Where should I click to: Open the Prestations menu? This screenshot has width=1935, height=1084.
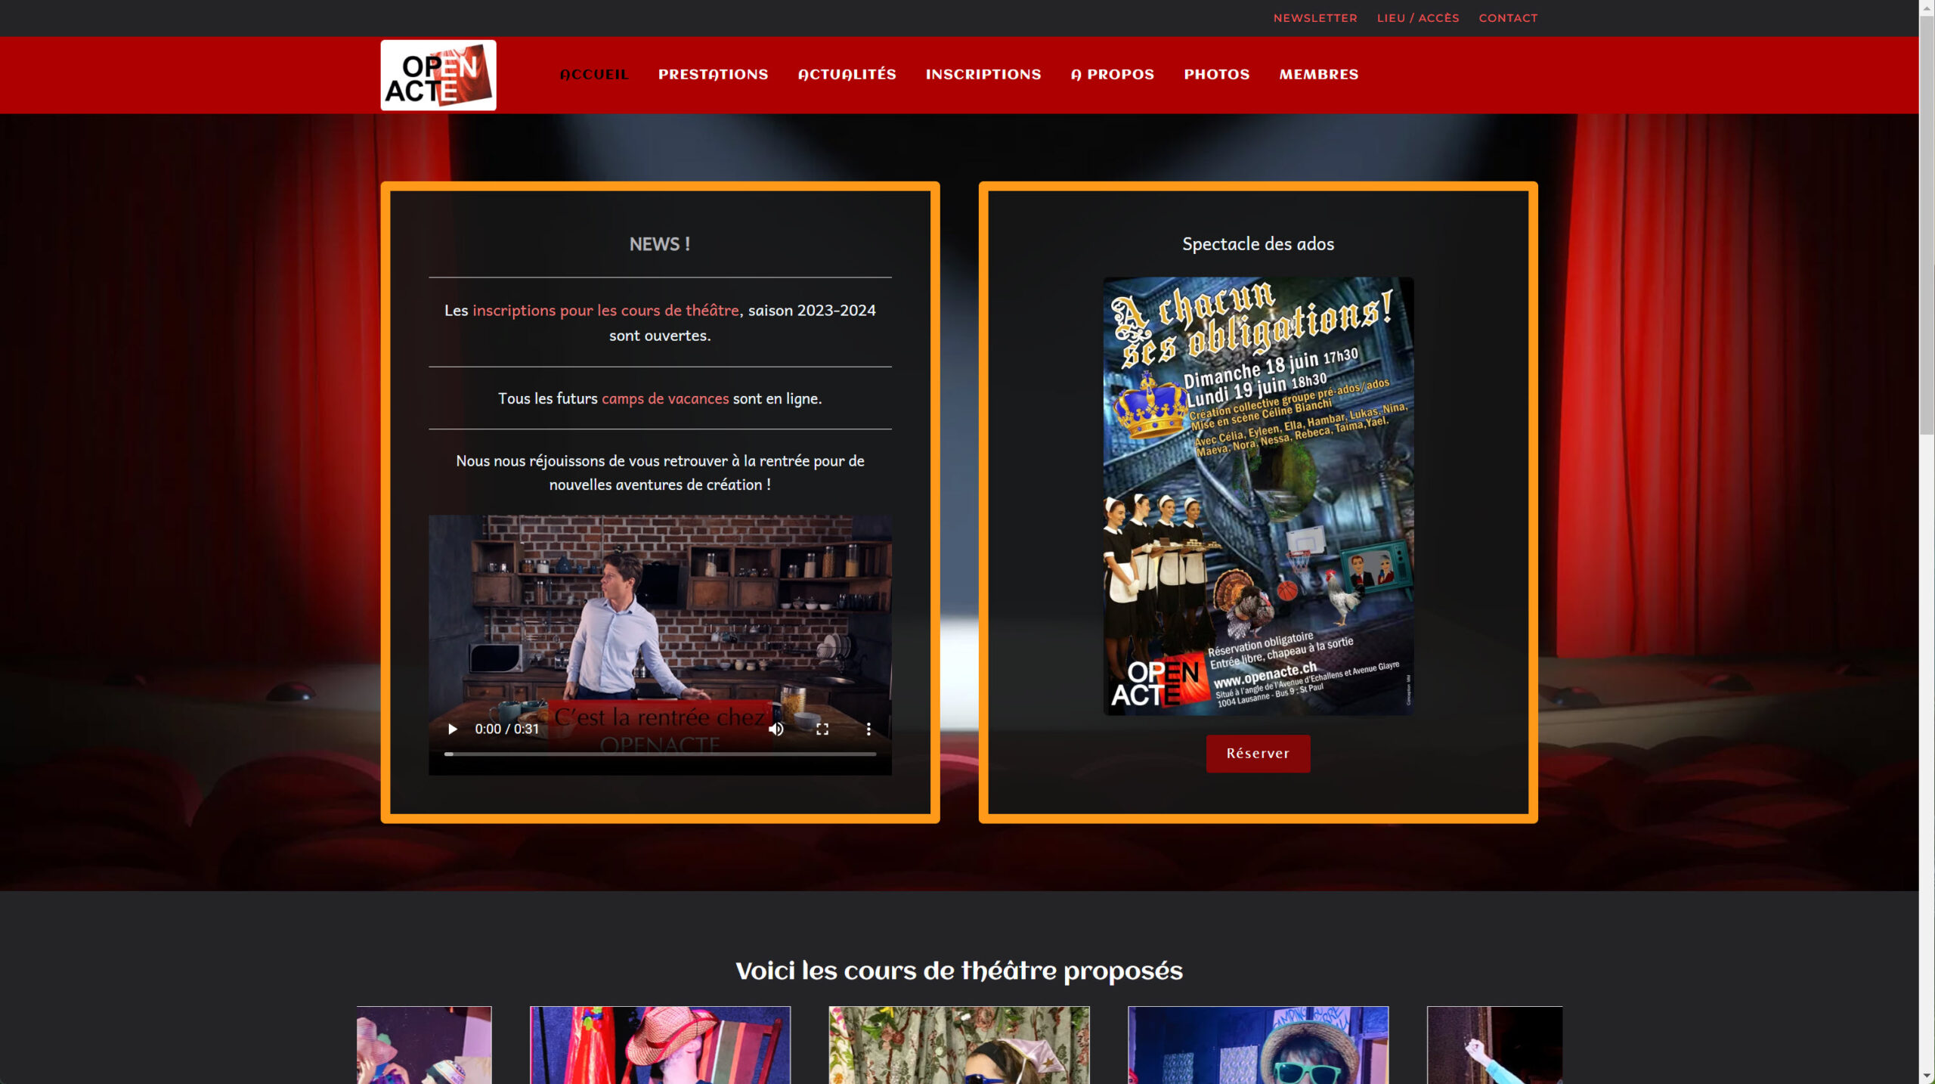coord(713,74)
